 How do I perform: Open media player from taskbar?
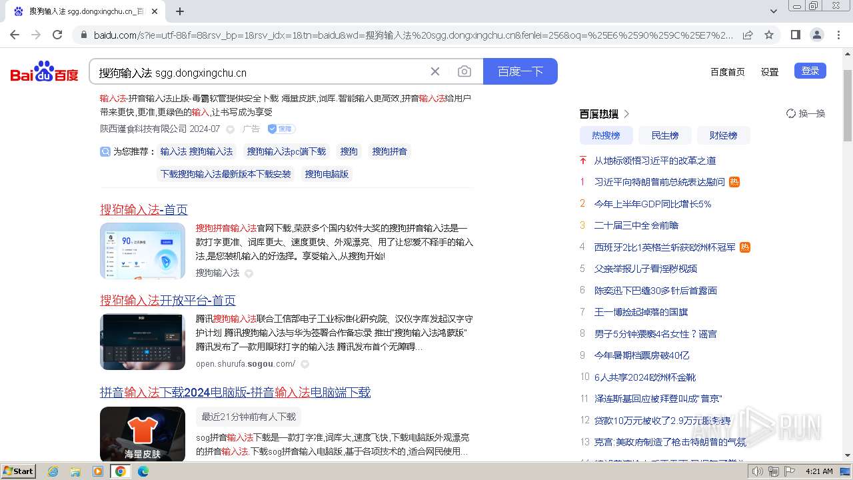98,471
